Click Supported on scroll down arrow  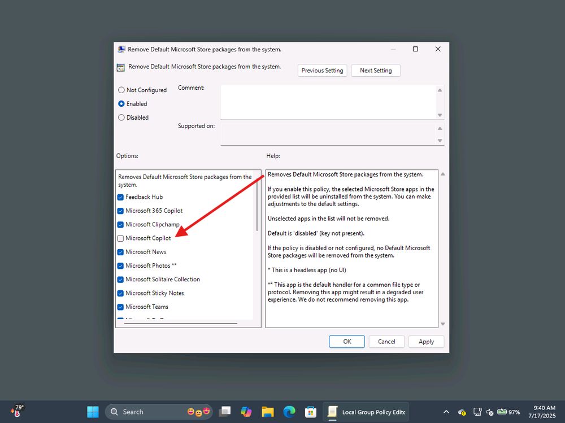point(440,141)
